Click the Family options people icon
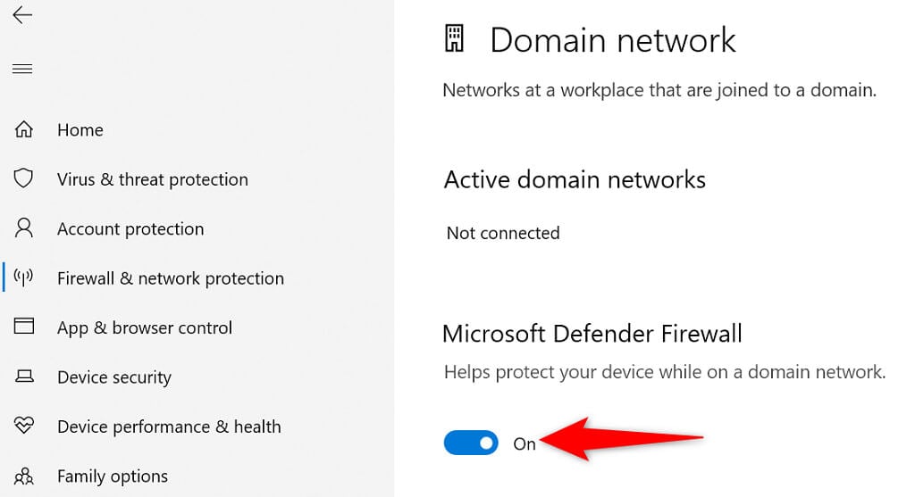 pos(23,476)
